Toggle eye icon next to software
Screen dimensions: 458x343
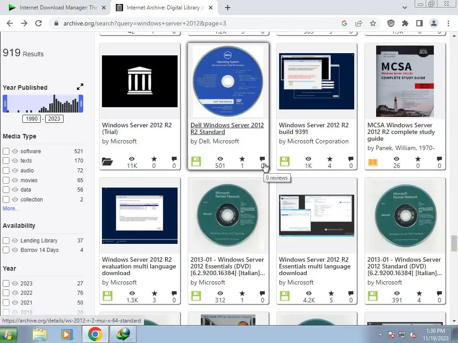[x=15, y=151]
